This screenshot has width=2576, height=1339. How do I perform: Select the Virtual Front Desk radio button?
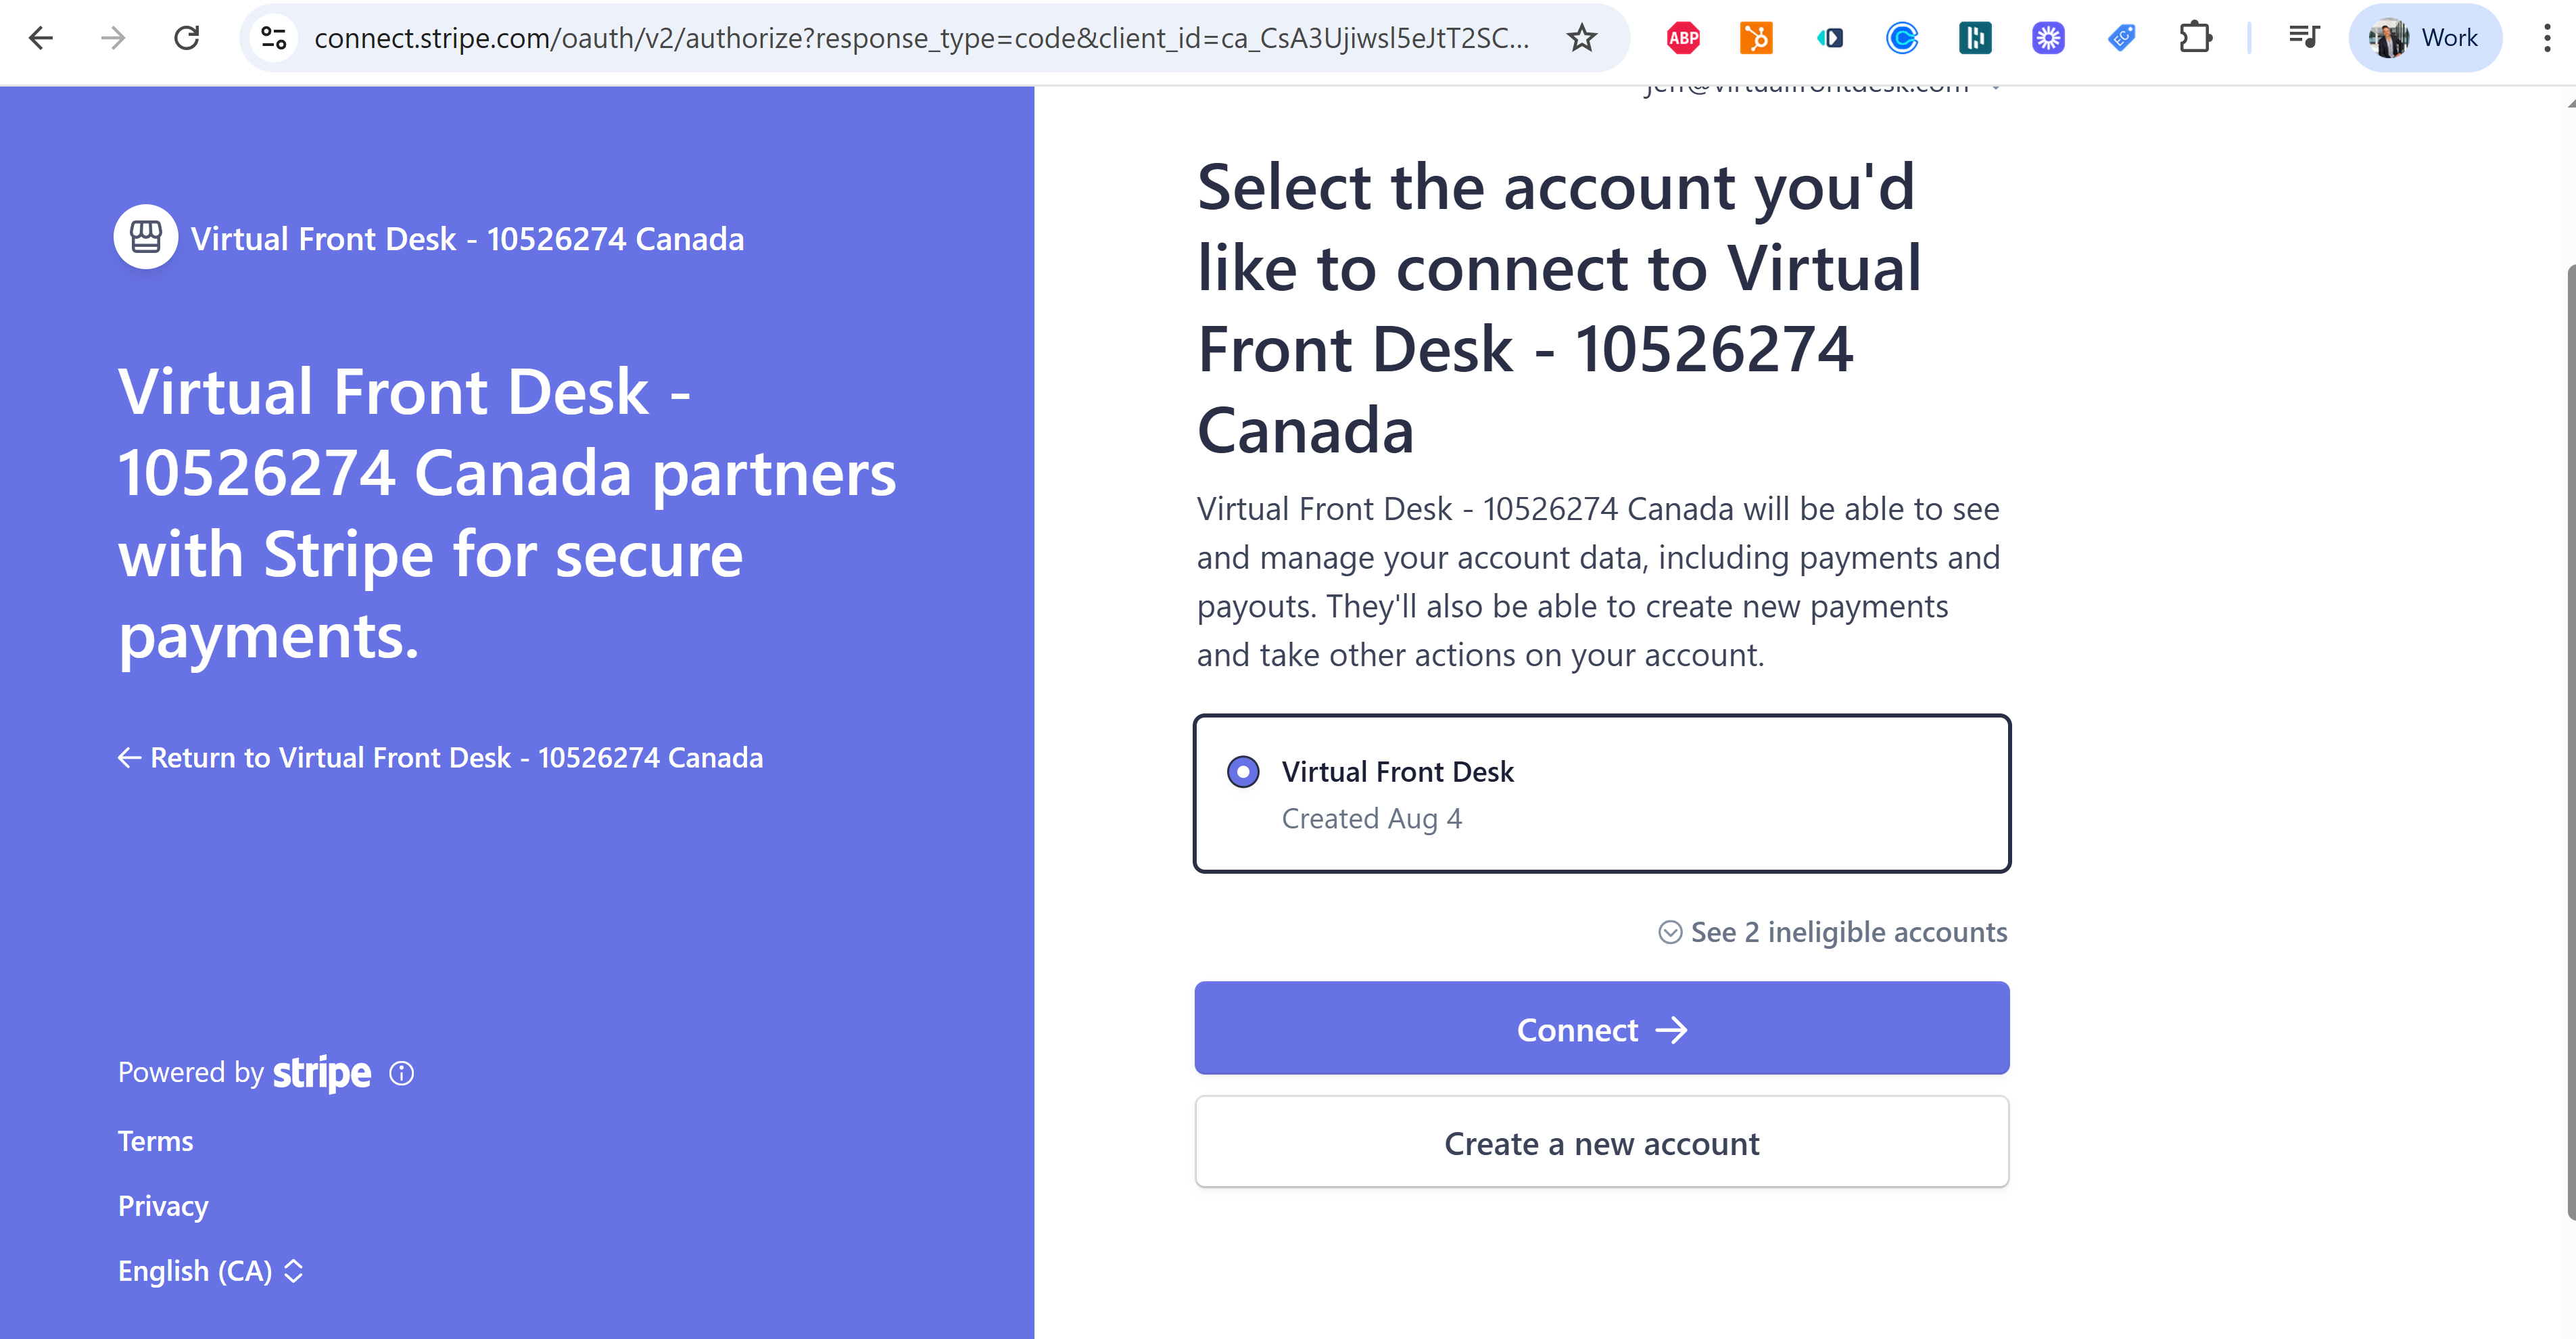[x=1243, y=772]
